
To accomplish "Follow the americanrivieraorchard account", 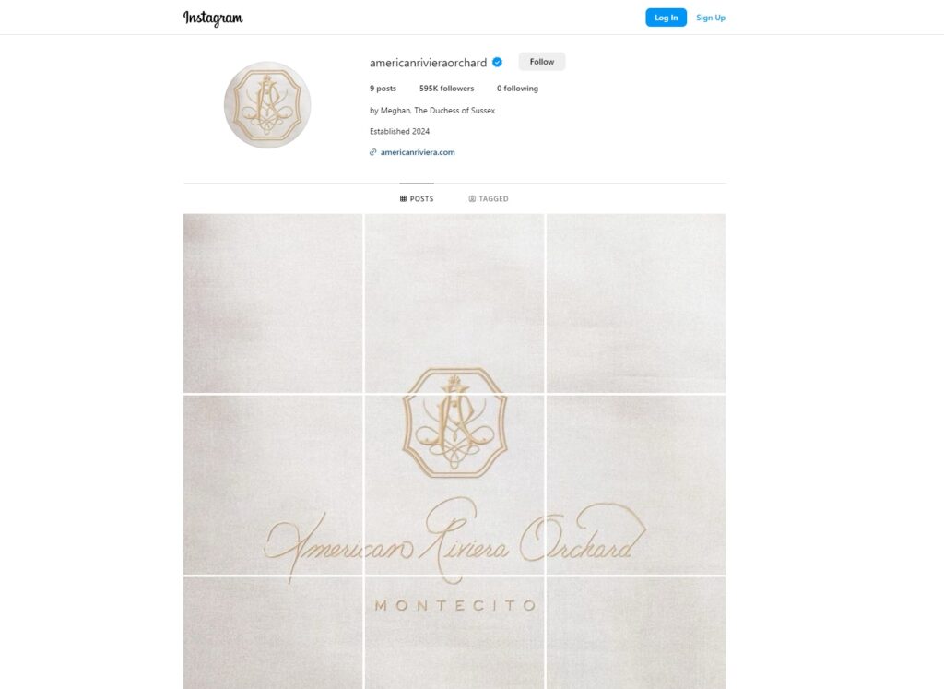I will pyautogui.click(x=542, y=62).
